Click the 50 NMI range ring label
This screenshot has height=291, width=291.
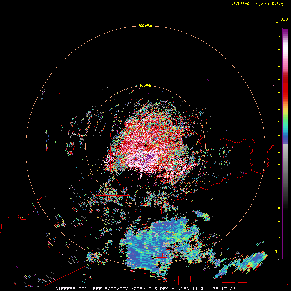(145, 85)
